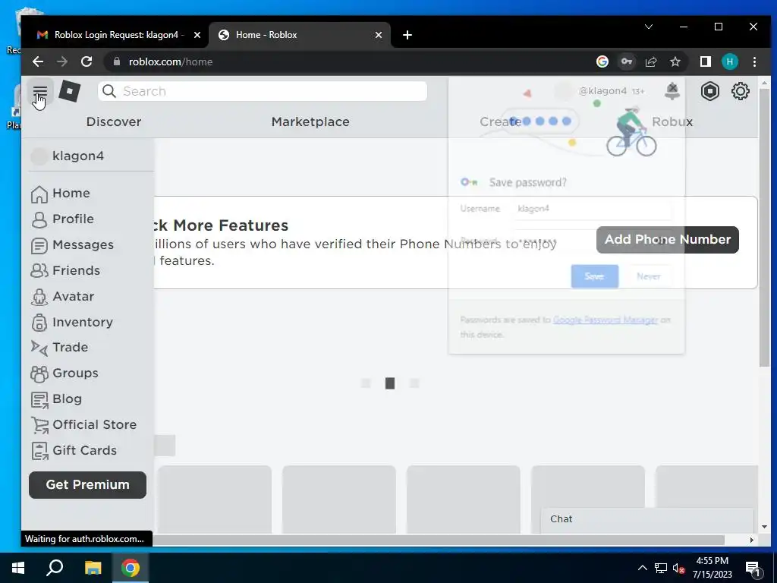This screenshot has width=777, height=583.
Task: Open the Marketplace tab
Action: (310, 121)
